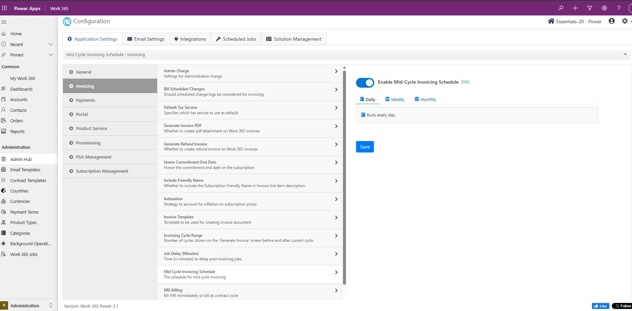Expand the Default Tax Service chevron

pyautogui.click(x=336, y=108)
